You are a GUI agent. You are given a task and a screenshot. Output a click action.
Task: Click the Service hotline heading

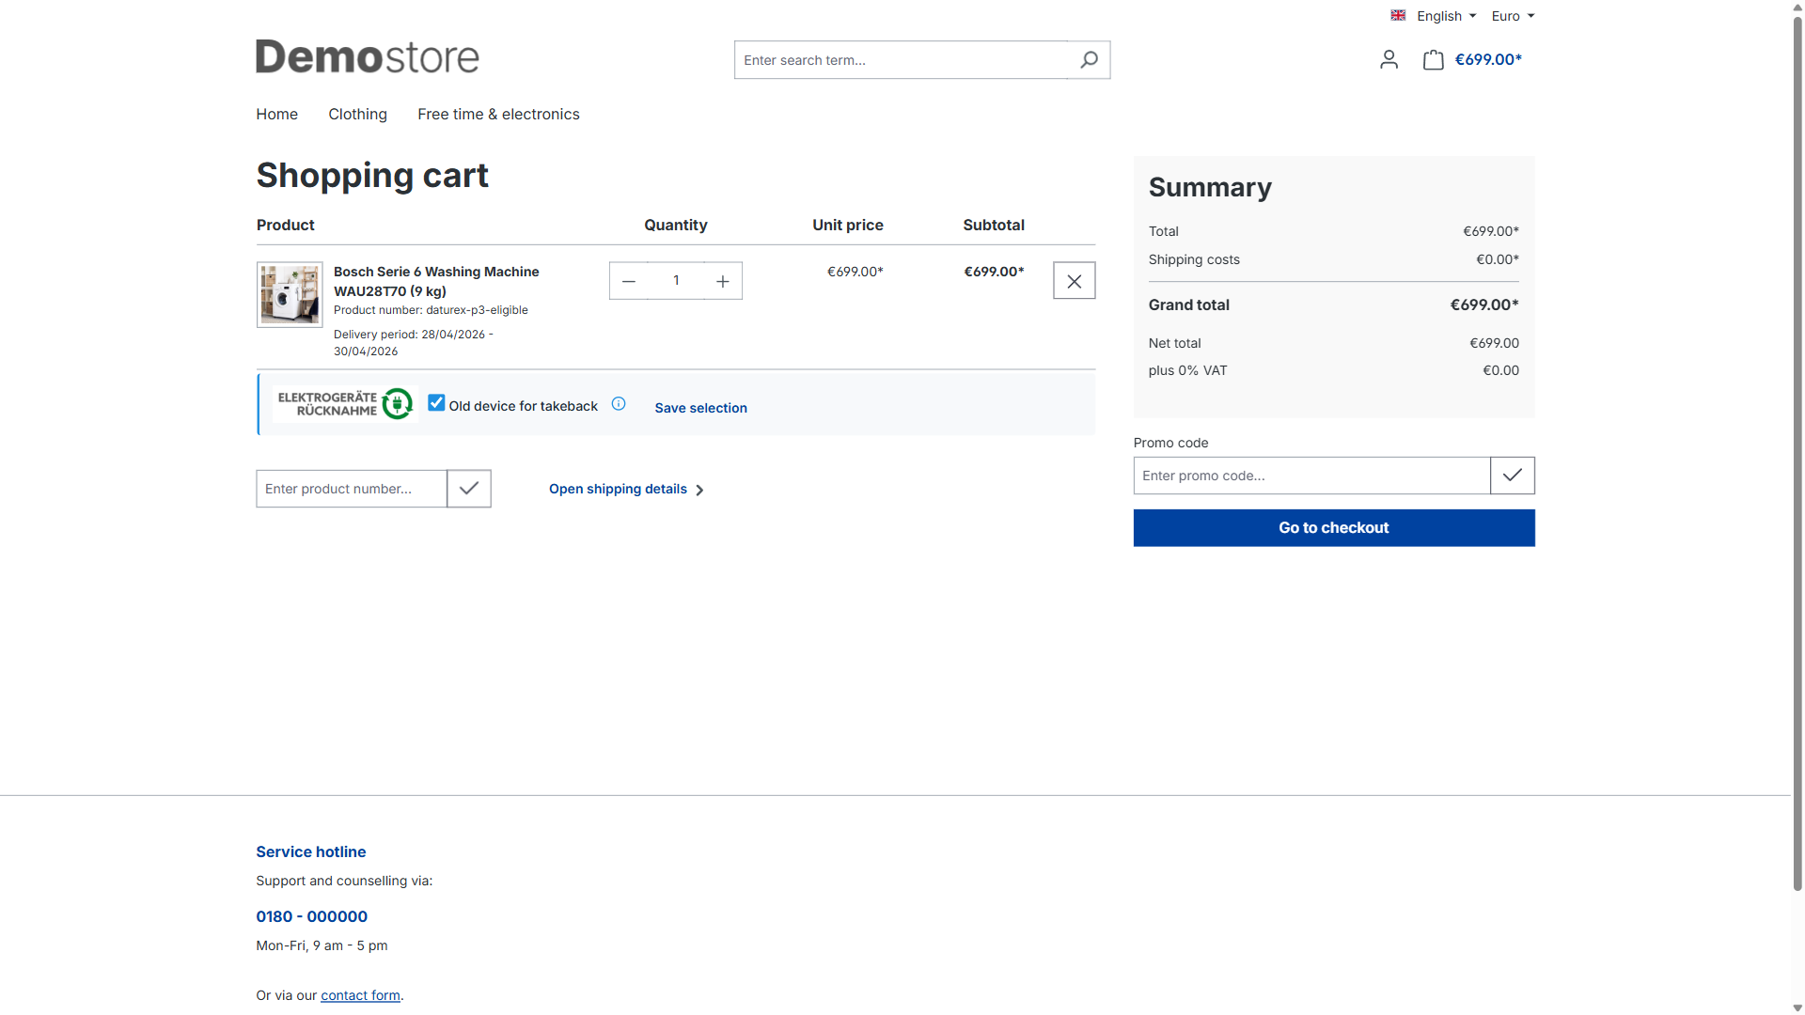tap(311, 852)
